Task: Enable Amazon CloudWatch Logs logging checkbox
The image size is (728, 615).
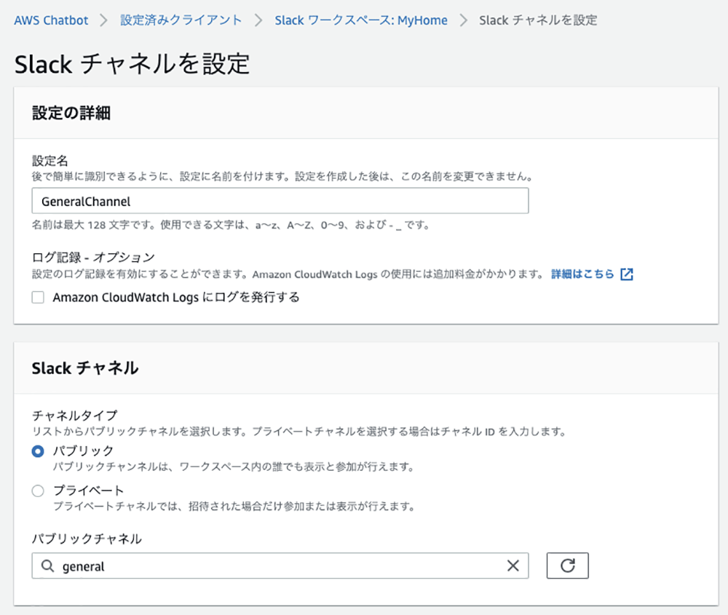Action: click(x=38, y=297)
